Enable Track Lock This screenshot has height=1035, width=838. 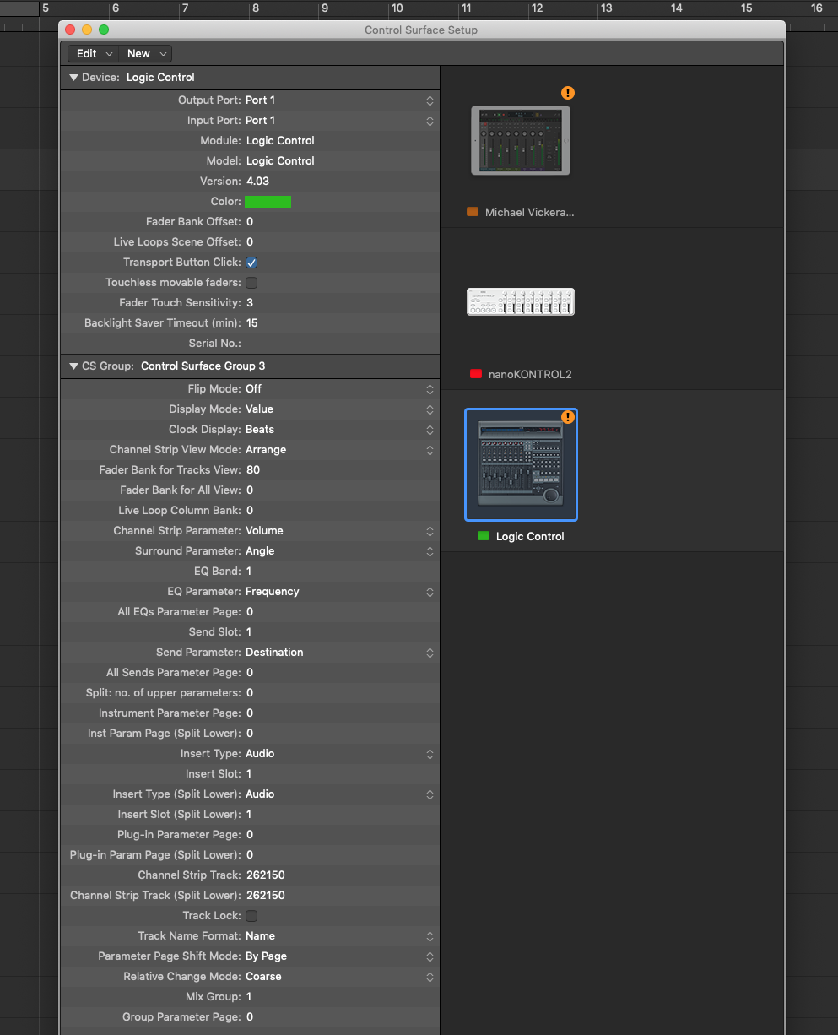(x=251, y=915)
